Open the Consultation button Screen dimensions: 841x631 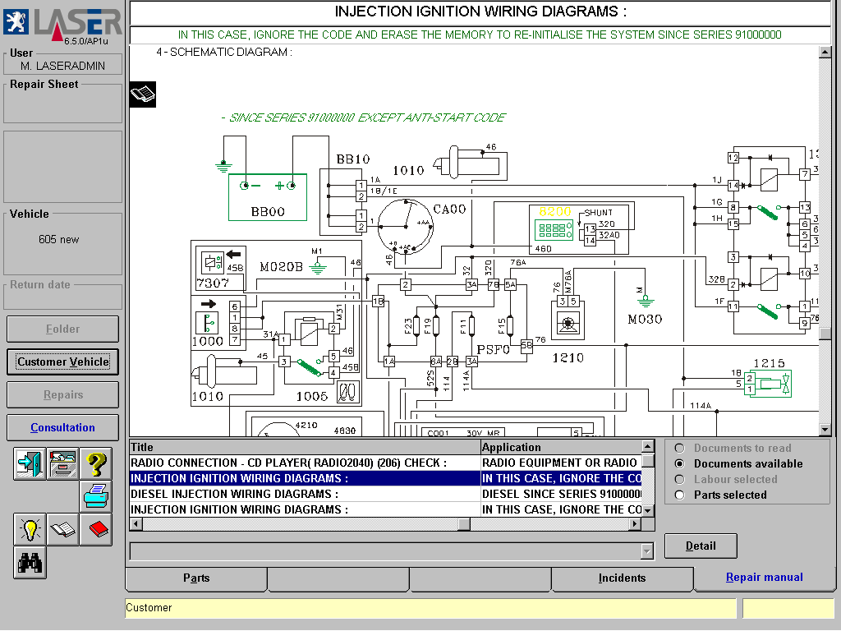tap(62, 427)
